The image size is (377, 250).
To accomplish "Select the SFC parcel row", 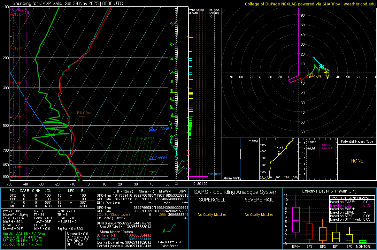I will pos(48,195).
